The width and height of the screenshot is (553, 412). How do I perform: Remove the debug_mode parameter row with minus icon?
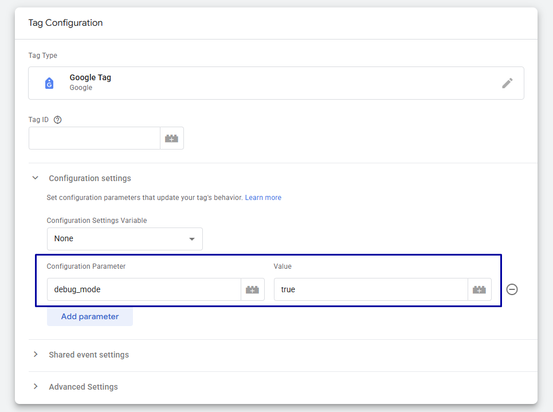[x=512, y=289]
